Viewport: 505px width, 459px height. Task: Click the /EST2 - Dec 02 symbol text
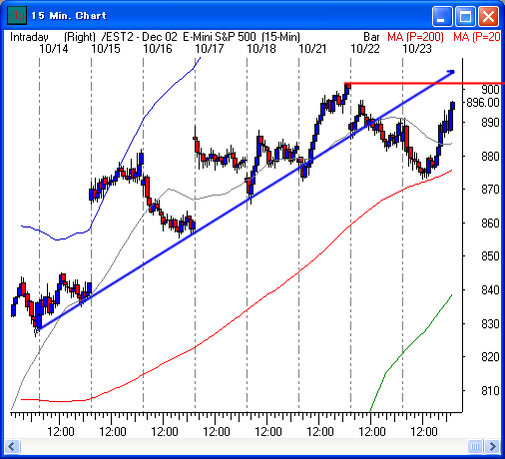[x=140, y=37]
